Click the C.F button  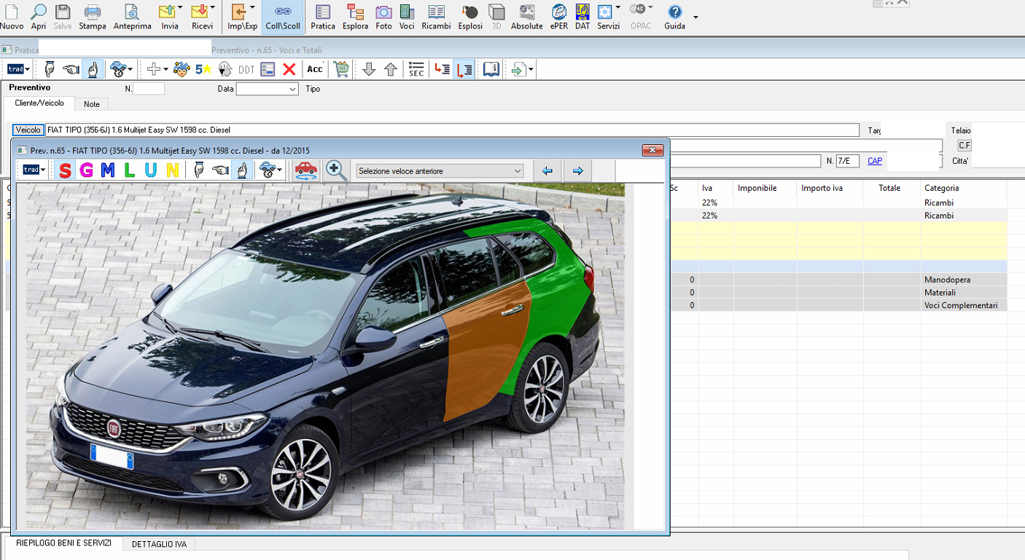tap(964, 146)
